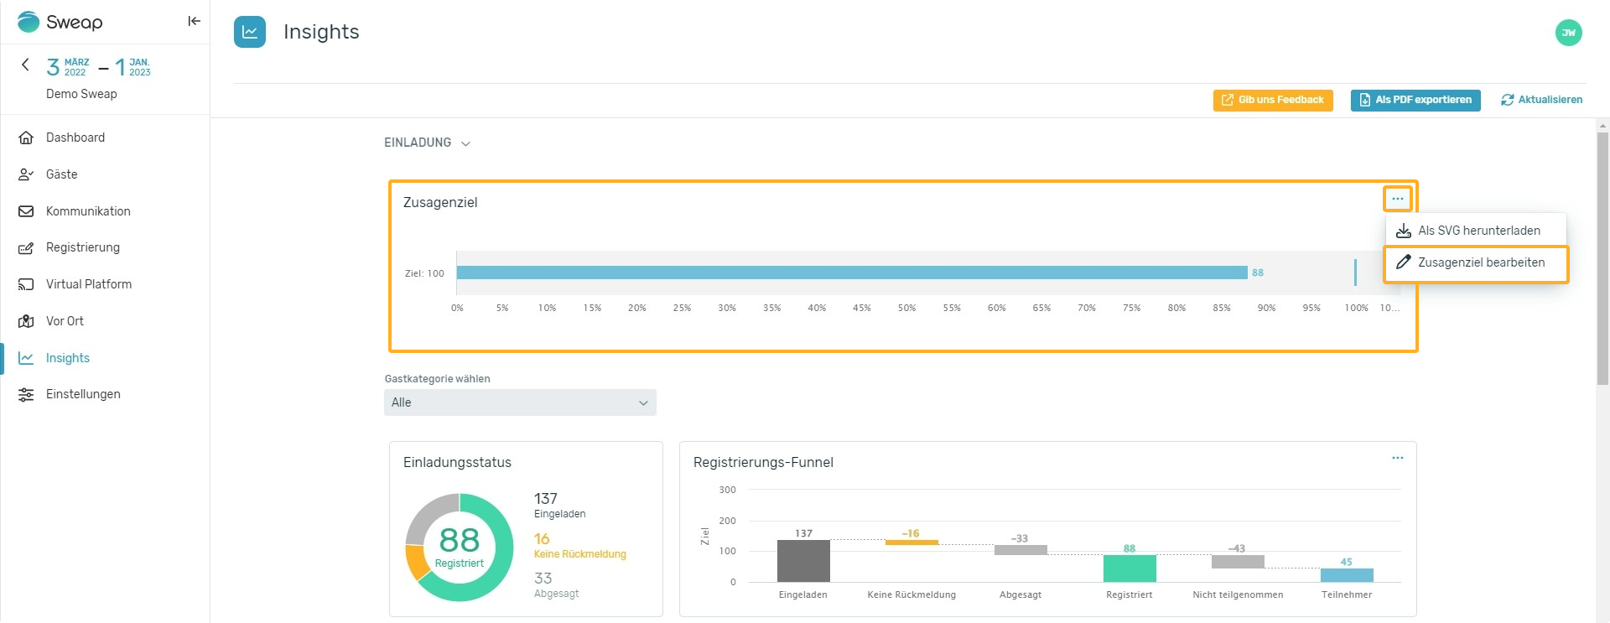Click the Zusagenziel card title
The height and width of the screenshot is (623, 1610).
pos(440,202)
